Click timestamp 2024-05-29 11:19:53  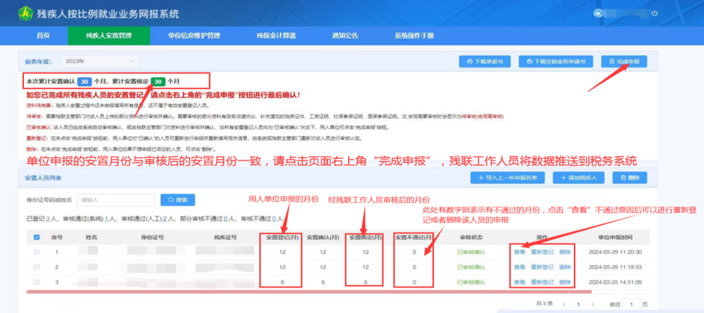coord(615,267)
